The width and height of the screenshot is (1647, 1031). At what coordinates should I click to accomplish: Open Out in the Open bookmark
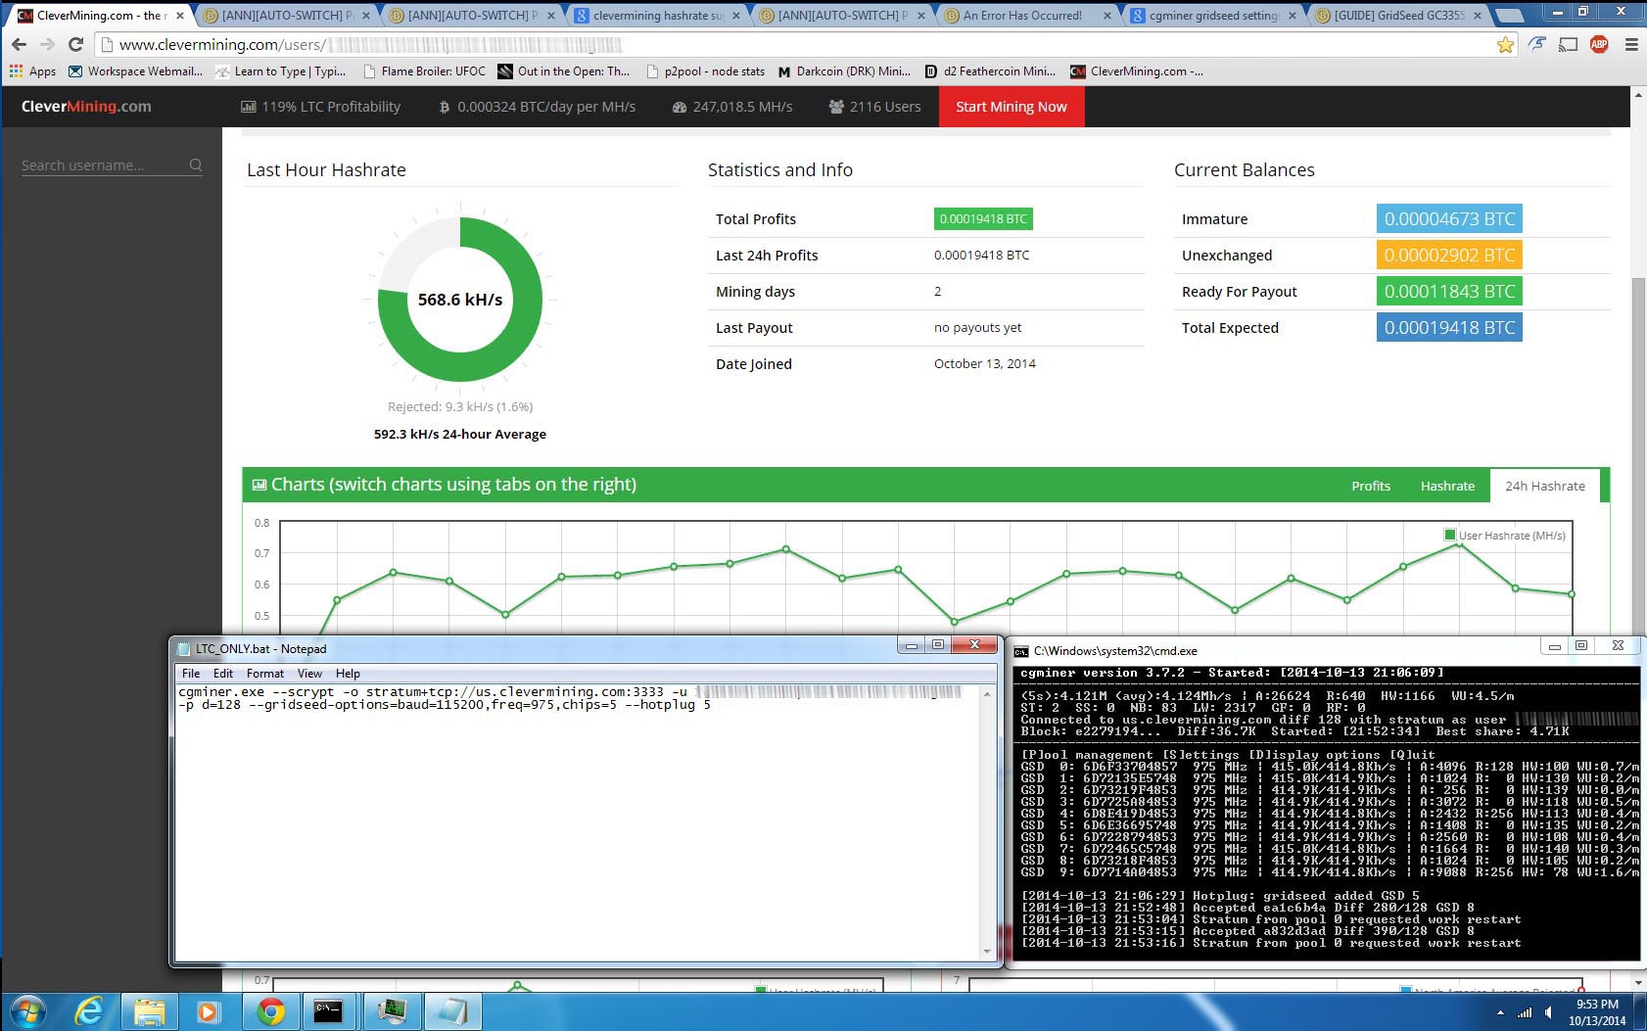[x=564, y=70]
